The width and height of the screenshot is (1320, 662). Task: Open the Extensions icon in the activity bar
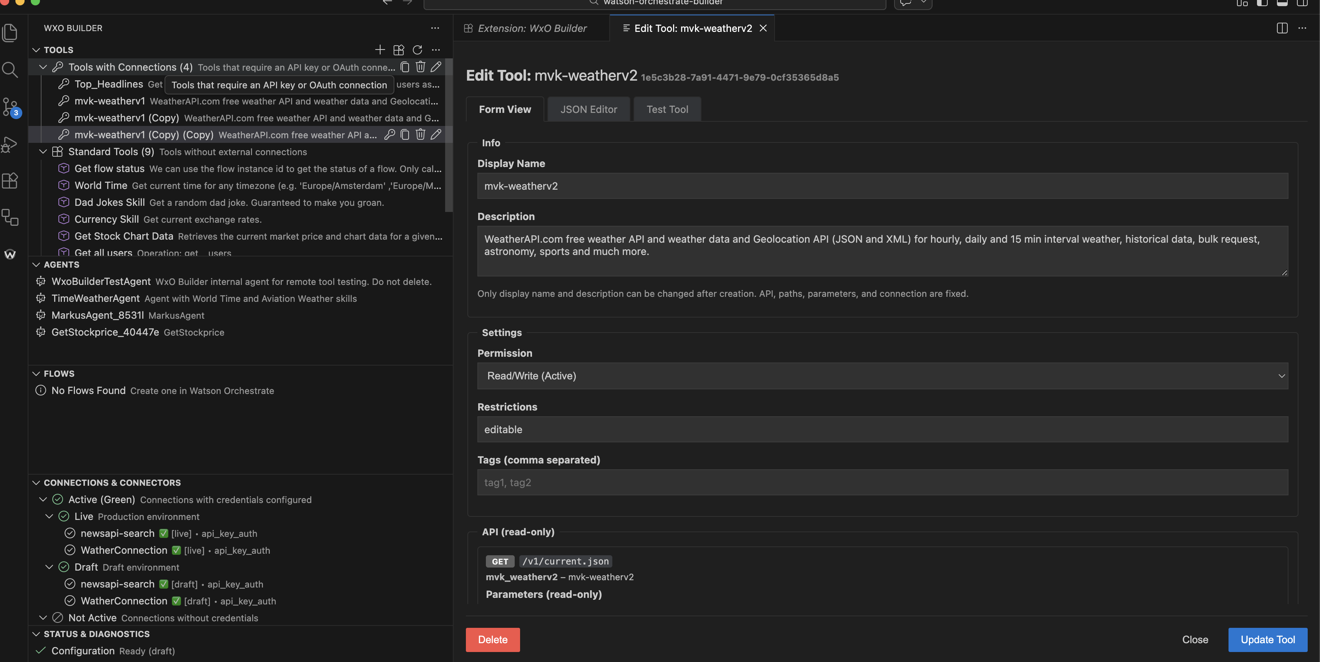10,180
